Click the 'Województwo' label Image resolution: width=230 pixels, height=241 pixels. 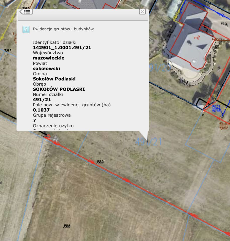(48, 53)
